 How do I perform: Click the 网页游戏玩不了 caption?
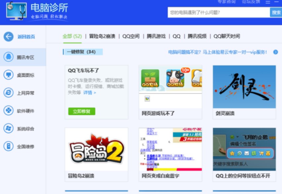click(158, 113)
